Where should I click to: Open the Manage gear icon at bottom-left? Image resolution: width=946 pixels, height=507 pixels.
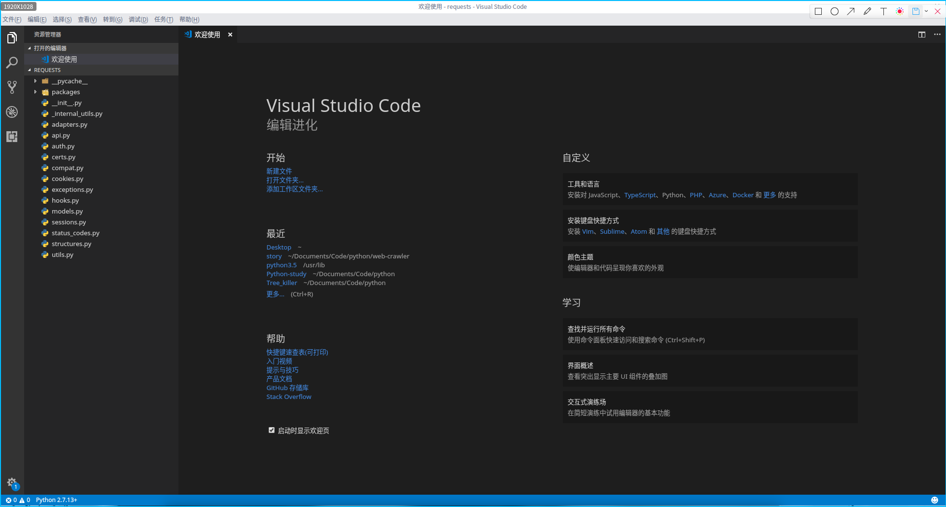pyautogui.click(x=12, y=483)
